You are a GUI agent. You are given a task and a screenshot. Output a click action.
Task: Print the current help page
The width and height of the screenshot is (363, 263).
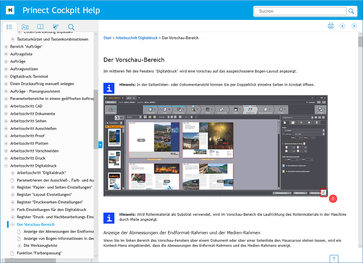click(331, 26)
